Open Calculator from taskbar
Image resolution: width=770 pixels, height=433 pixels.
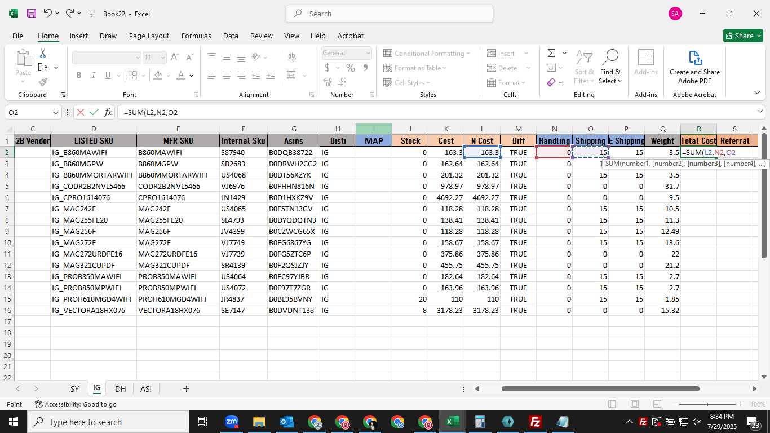480,422
